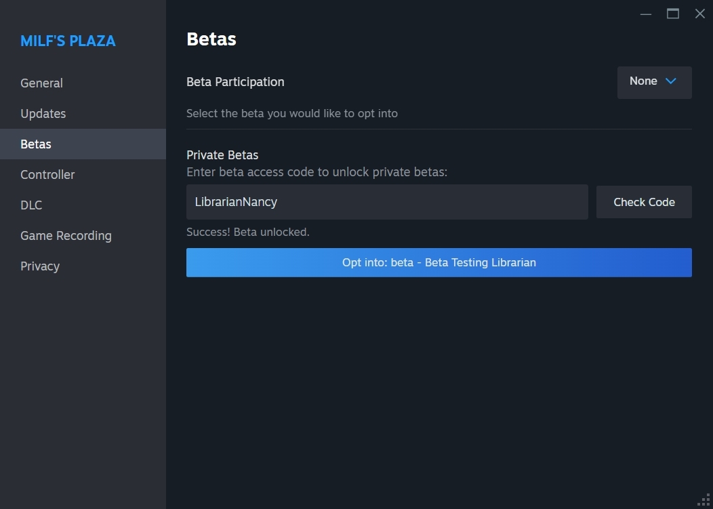Viewport: 713px width, 509px height.
Task: Click the MILF'S PLAZA game title
Action: coord(68,41)
